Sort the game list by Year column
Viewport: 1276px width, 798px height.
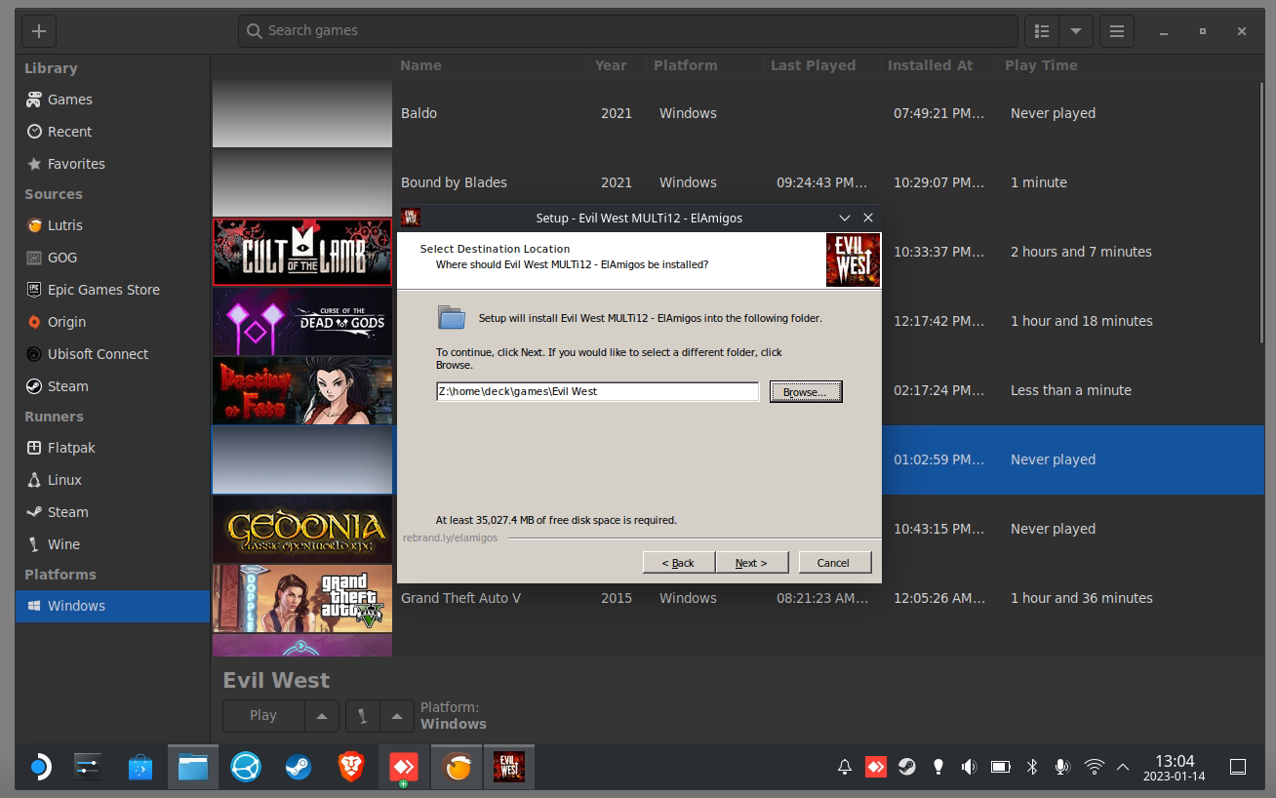click(x=618, y=65)
